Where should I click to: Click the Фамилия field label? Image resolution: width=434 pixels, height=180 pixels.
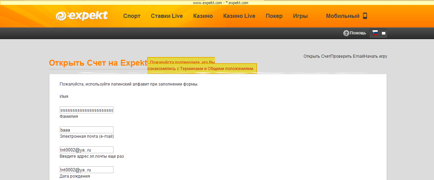(x=69, y=116)
